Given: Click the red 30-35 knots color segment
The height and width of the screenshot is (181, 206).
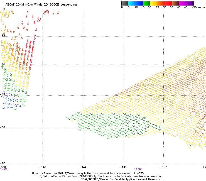Looking at the screenshot, I should pos(168,3).
